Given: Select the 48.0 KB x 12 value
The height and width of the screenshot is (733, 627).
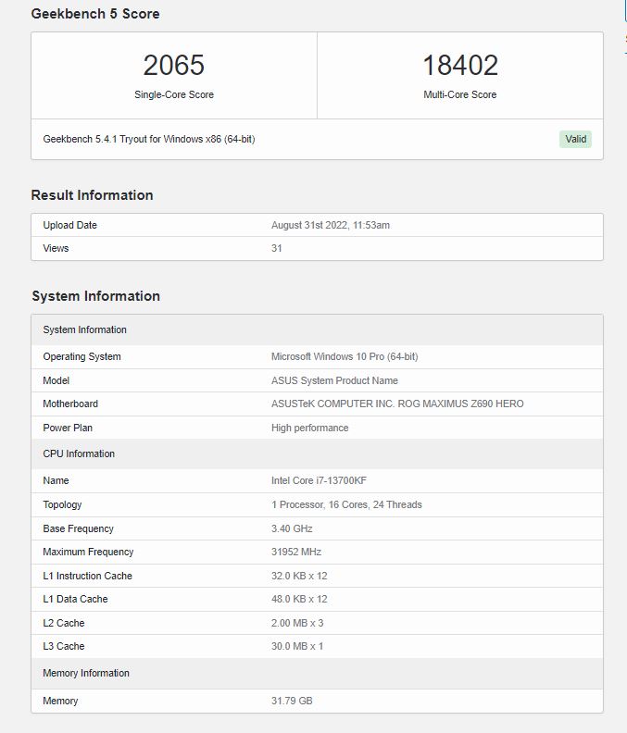Looking at the screenshot, I should pyautogui.click(x=299, y=599).
